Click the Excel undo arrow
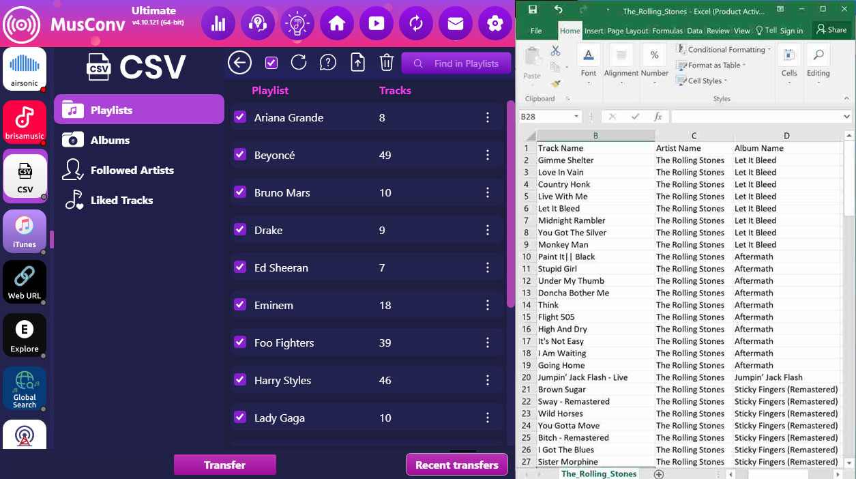Viewport: 856px width, 479px height. click(559, 10)
